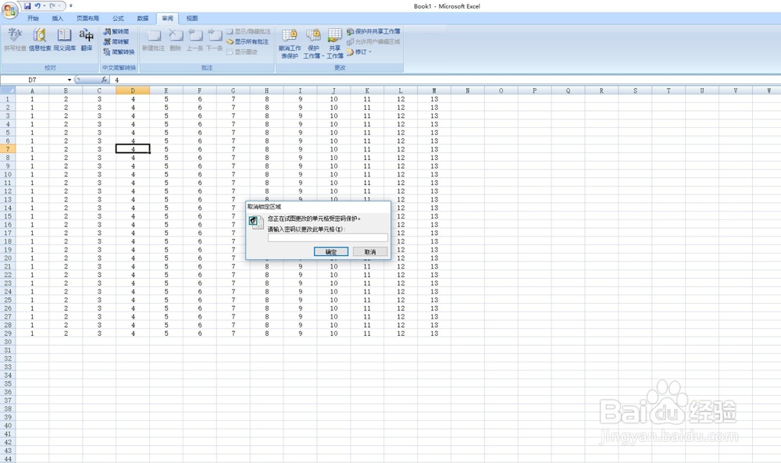Viewport: 781px width, 463px height.
Task: Select cell B10 containing 2
Action: (x=66, y=174)
